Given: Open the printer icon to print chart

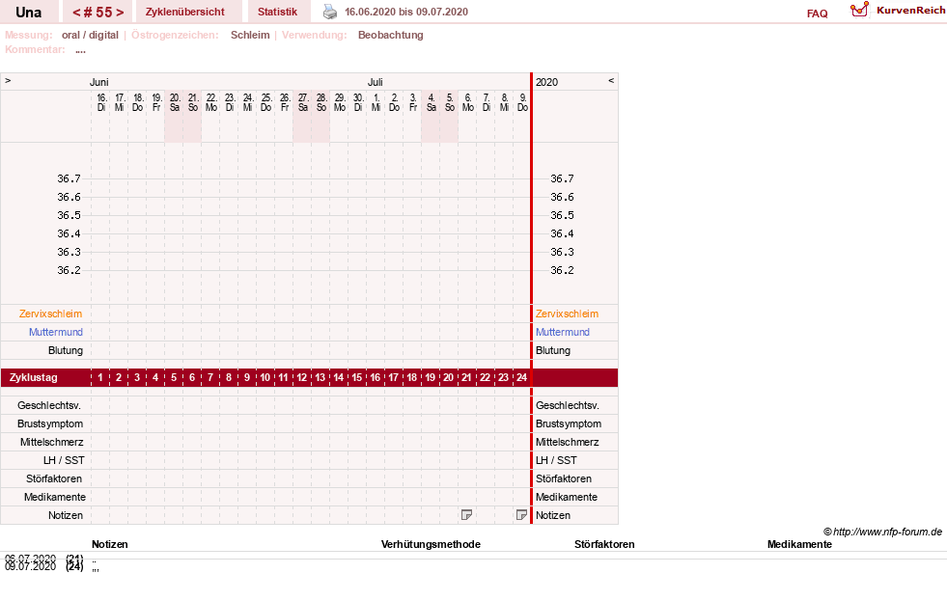Looking at the screenshot, I should [330, 12].
